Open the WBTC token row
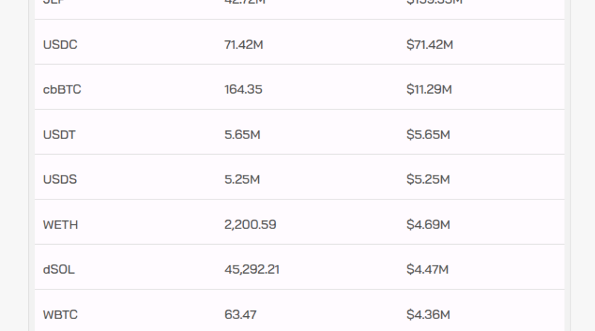The height and width of the screenshot is (331, 595). point(60,315)
